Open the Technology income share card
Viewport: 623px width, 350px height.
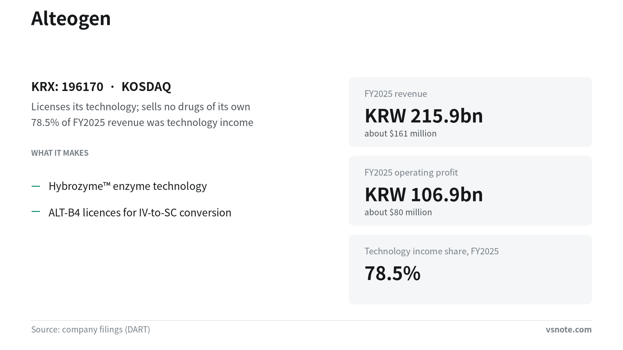470,269
